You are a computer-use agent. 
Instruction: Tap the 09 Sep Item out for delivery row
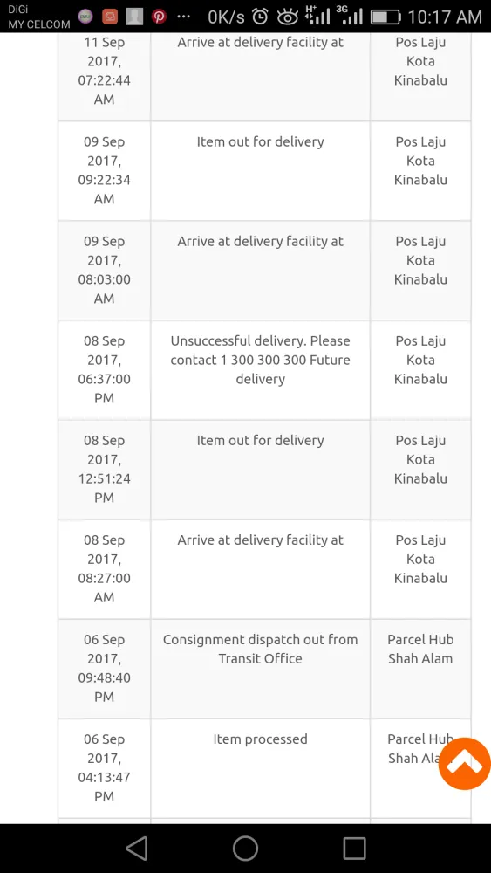(264, 170)
